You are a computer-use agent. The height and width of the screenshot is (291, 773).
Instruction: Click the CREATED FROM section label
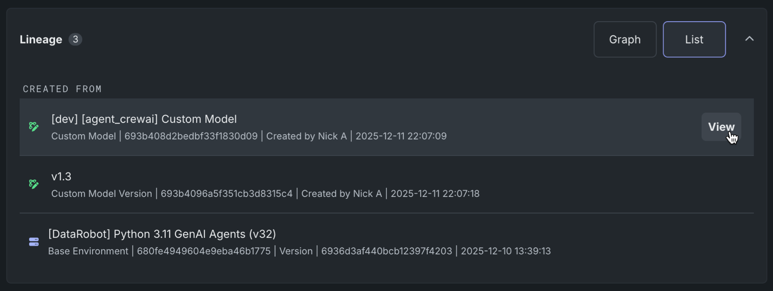[63, 89]
